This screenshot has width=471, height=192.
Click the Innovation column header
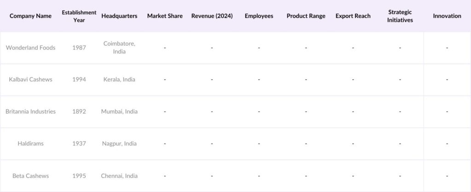tap(447, 16)
